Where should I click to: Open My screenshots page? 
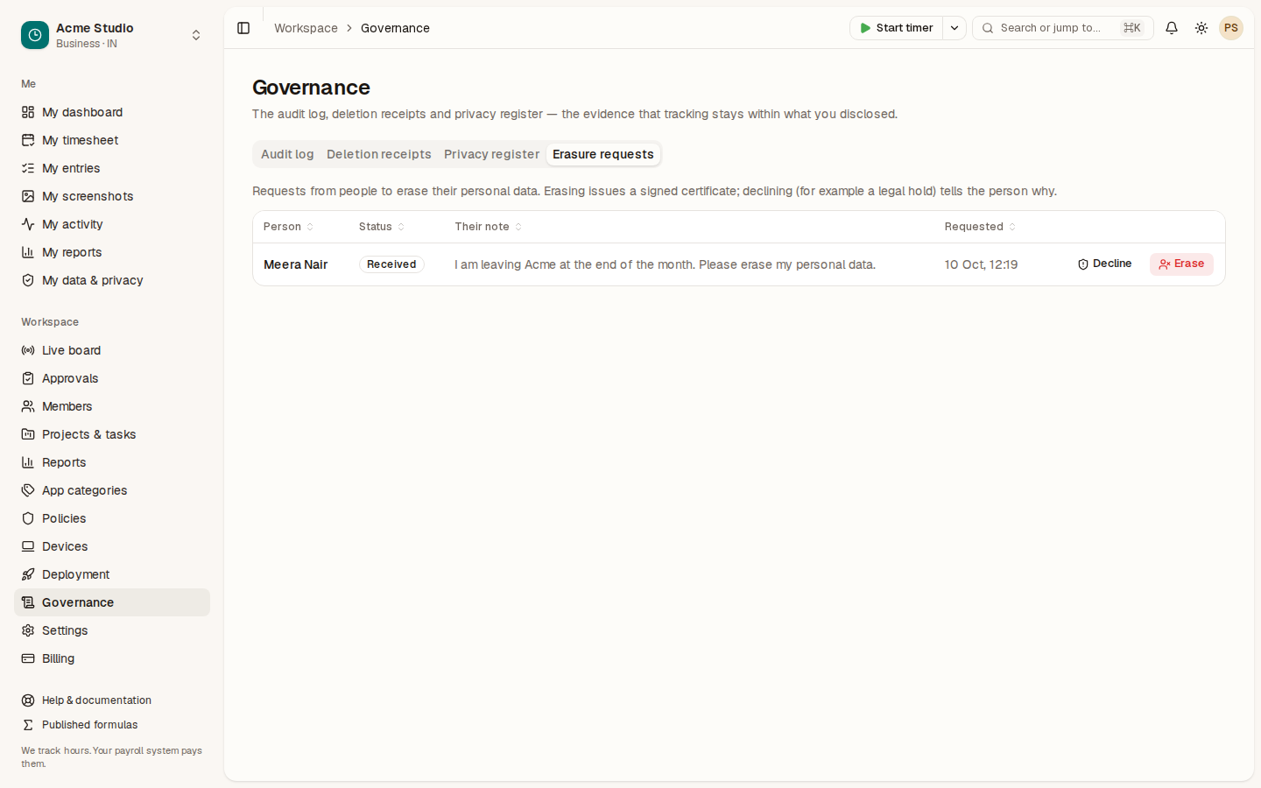pos(112,196)
